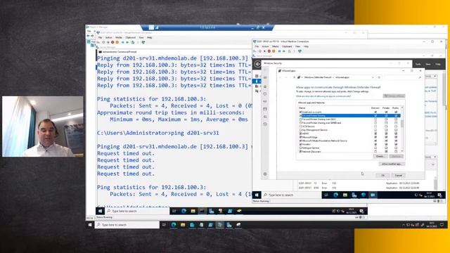The height and width of the screenshot is (253, 450).
Task: Click Cancel in Allowed apps window
Action: (x=399, y=175)
